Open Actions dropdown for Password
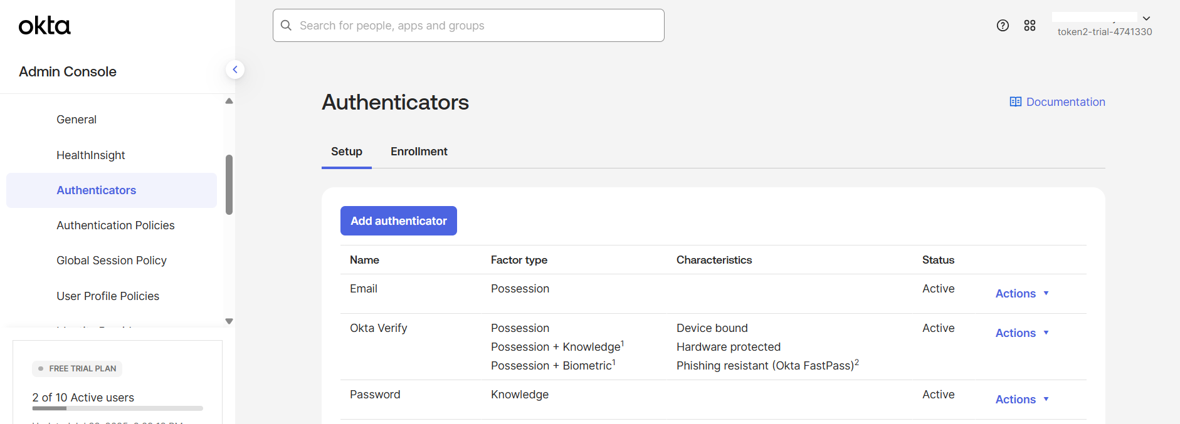Image resolution: width=1180 pixels, height=424 pixels. click(x=1022, y=400)
